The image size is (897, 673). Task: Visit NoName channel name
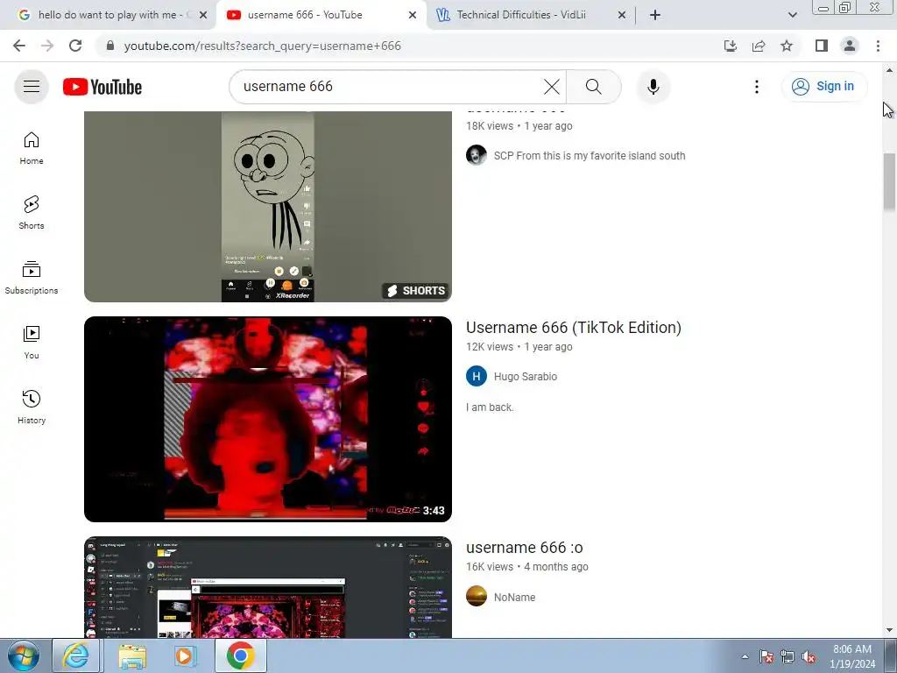coord(514,597)
